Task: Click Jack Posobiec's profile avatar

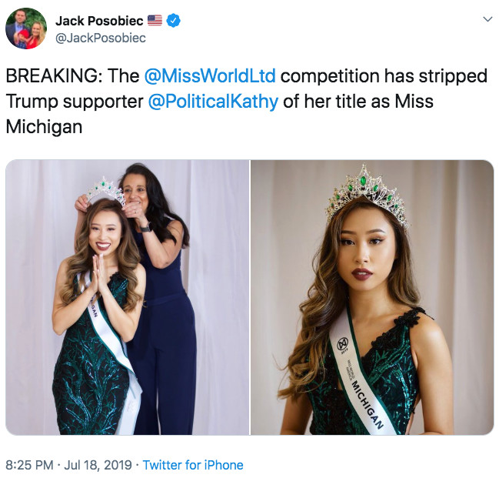Action: (25, 30)
